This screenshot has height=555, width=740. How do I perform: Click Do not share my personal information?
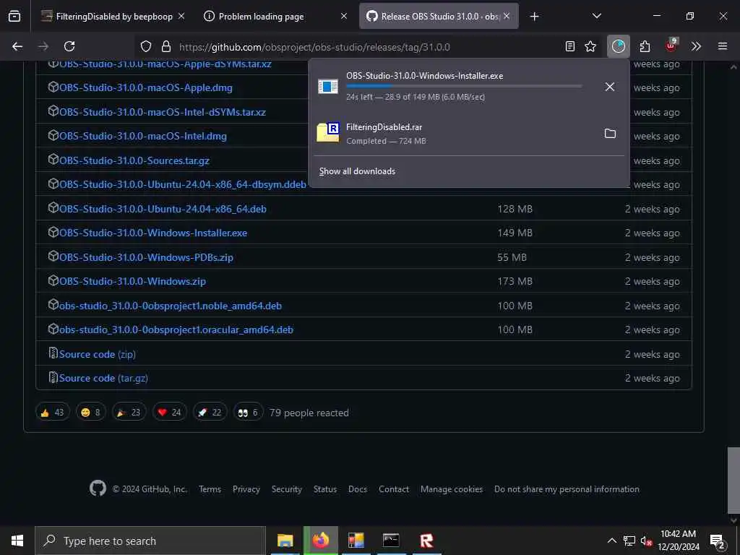(x=567, y=489)
